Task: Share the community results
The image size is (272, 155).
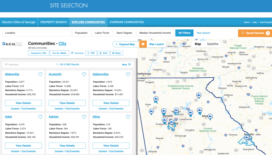Action: [x=116, y=53]
